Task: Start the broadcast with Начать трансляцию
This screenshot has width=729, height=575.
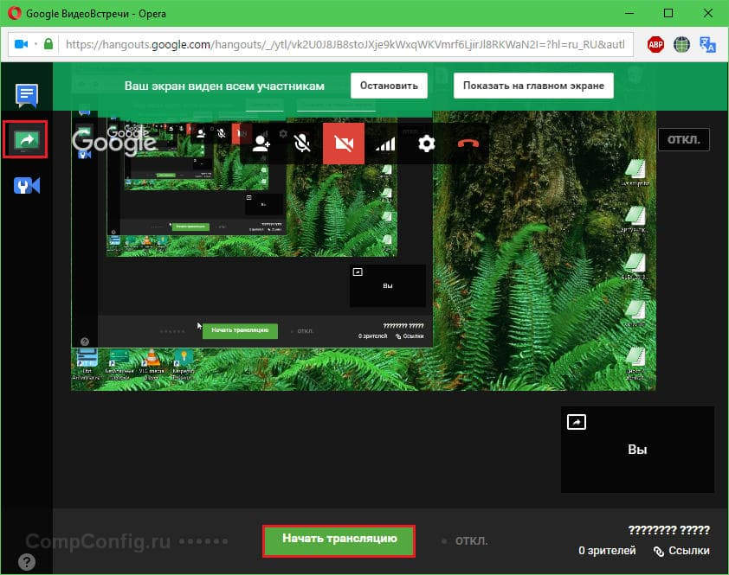Action: point(339,540)
